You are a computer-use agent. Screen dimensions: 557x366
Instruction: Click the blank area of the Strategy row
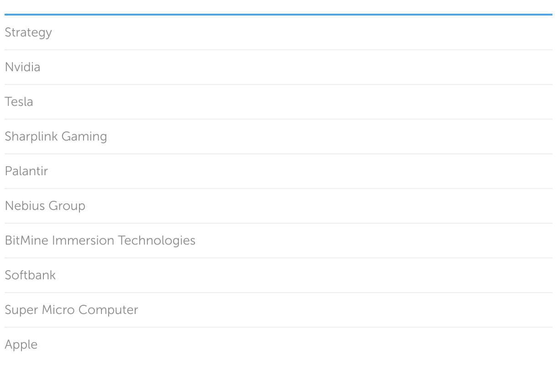320,33
